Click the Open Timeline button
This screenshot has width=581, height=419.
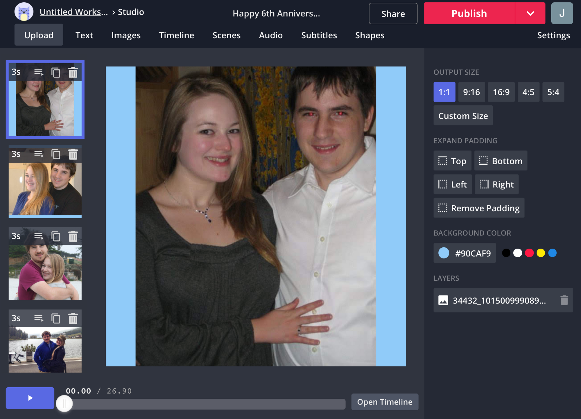tap(384, 402)
